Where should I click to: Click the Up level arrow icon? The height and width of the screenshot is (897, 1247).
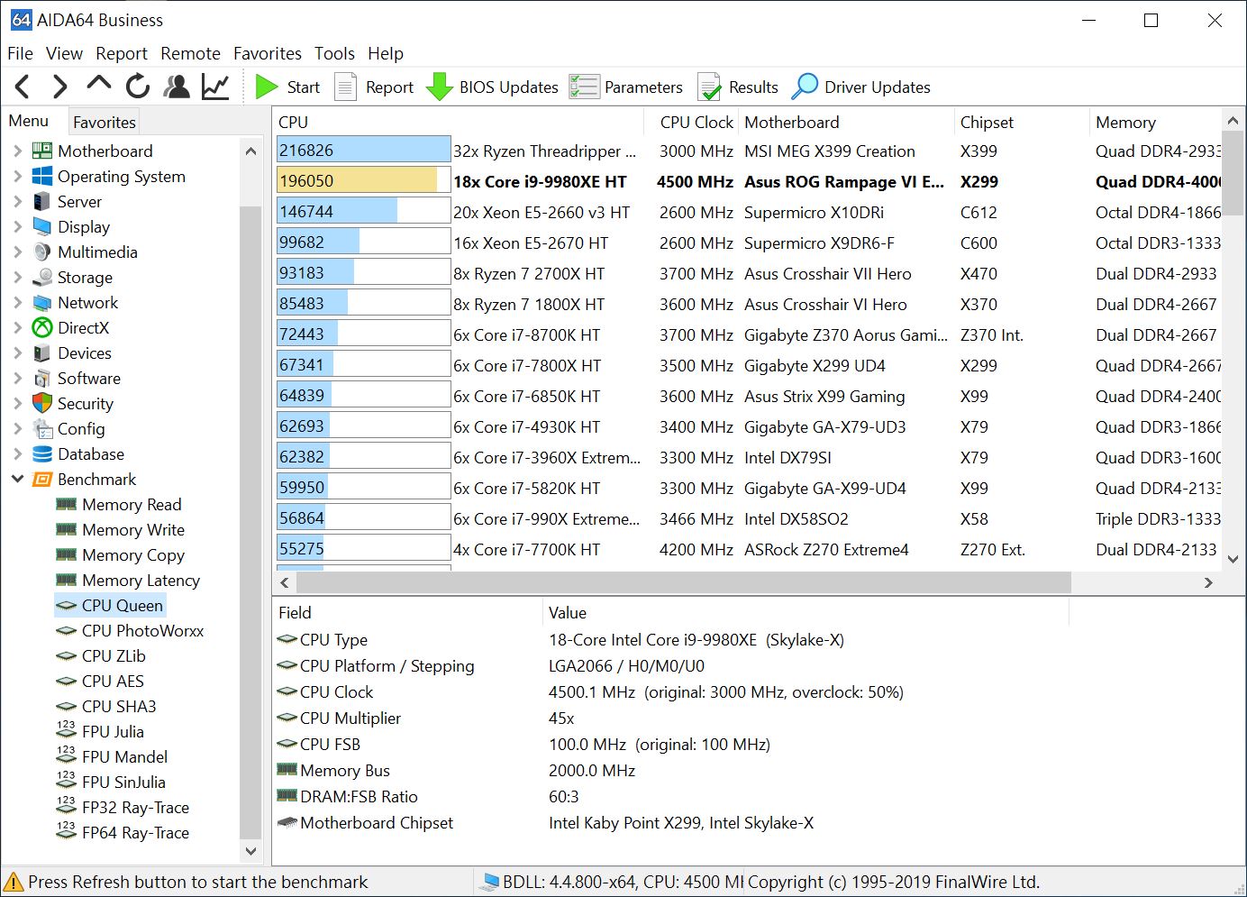98,85
